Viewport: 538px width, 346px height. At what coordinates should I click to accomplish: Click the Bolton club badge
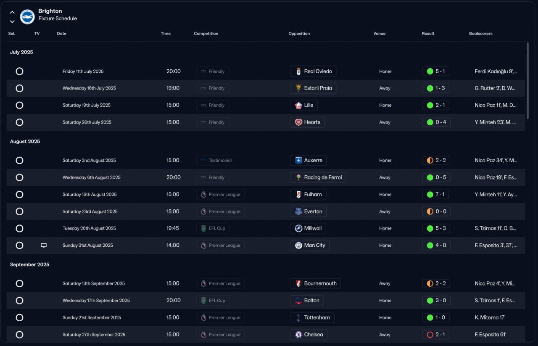[x=298, y=301]
